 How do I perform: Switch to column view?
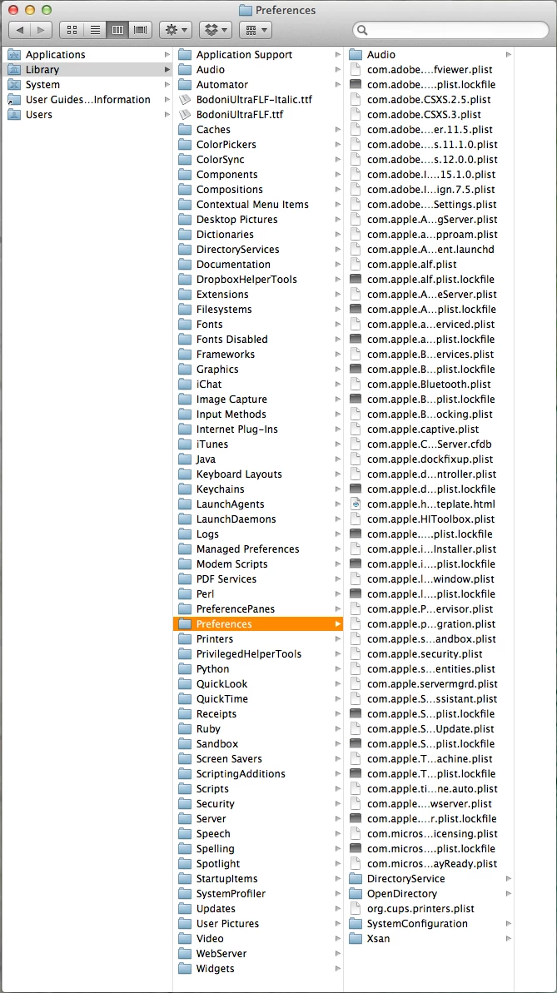tap(117, 29)
